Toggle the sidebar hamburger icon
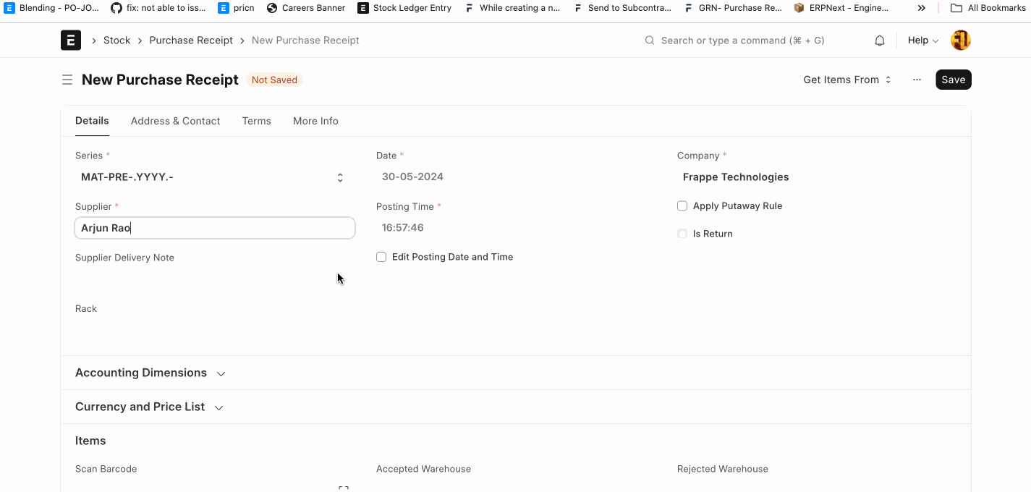1031x492 pixels. [x=67, y=80]
